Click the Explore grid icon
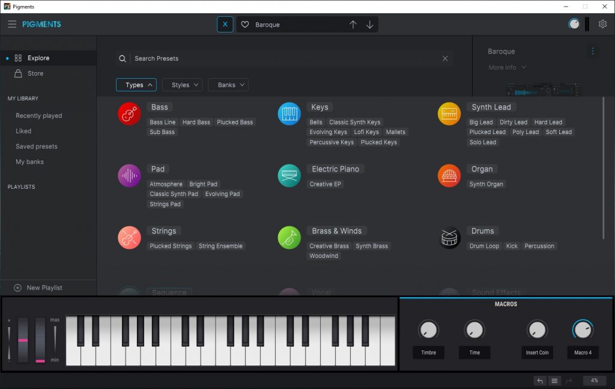The height and width of the screenshot is (389, 615). pos(18,58)
